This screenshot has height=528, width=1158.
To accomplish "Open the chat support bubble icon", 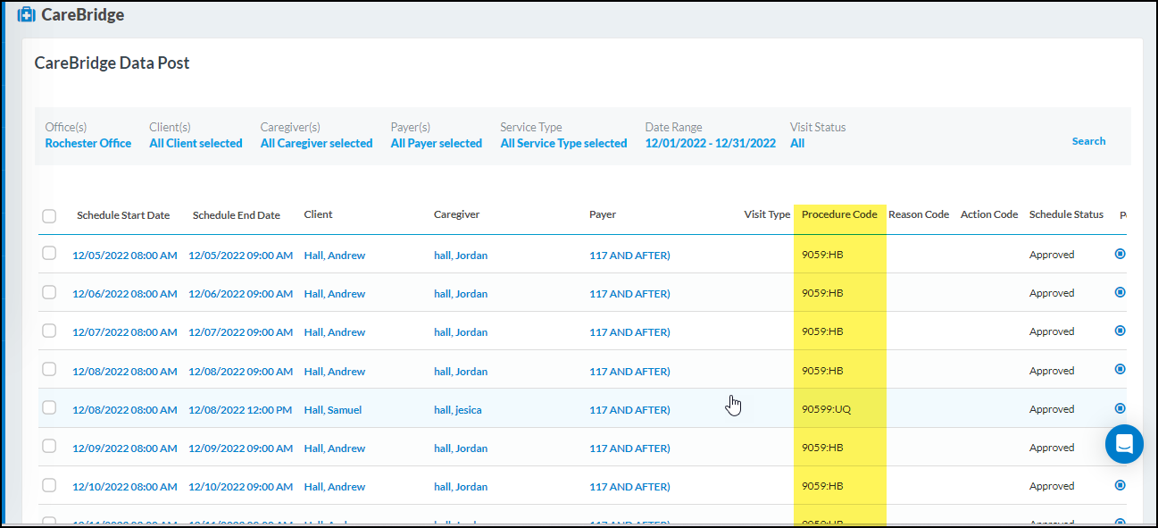I will coord(1123,444).
